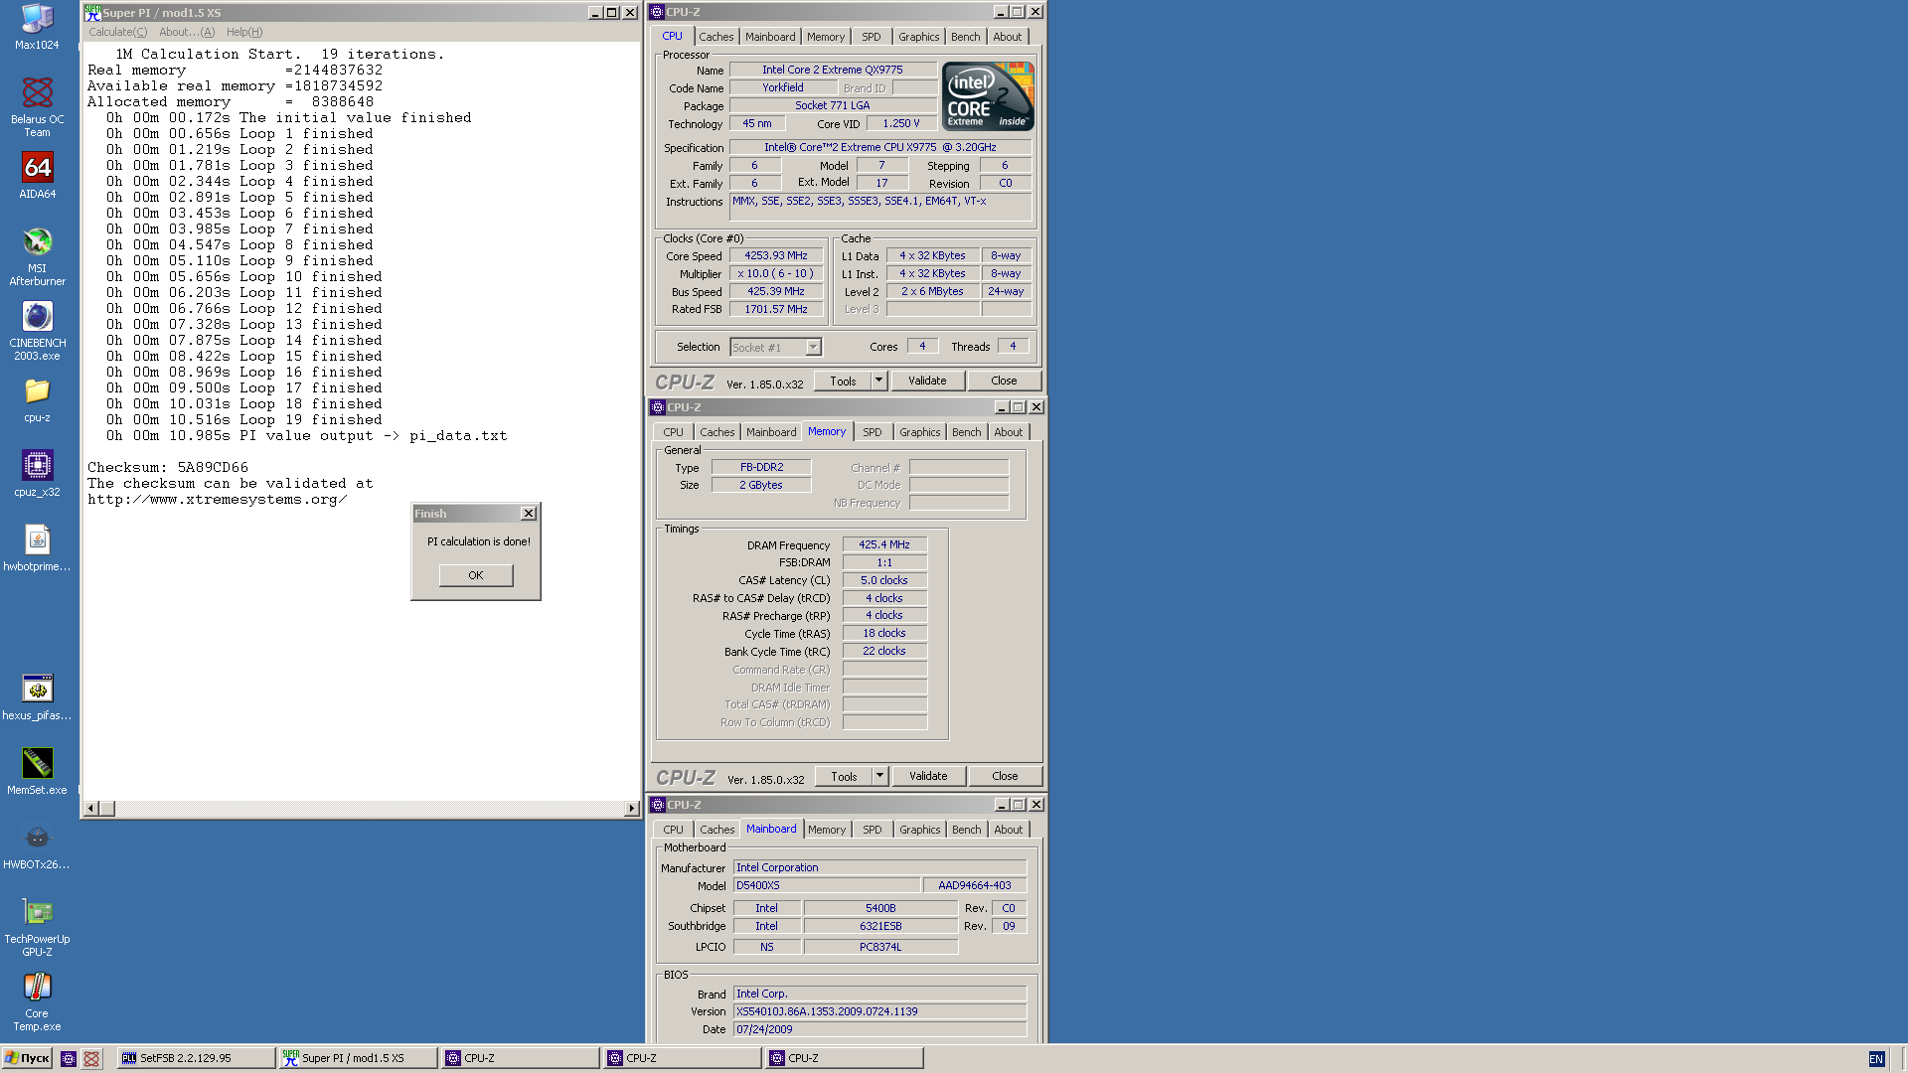The image size is (1908, 1073).
Task: Select second CPU-Z taskbar button
Action: 682,1058
